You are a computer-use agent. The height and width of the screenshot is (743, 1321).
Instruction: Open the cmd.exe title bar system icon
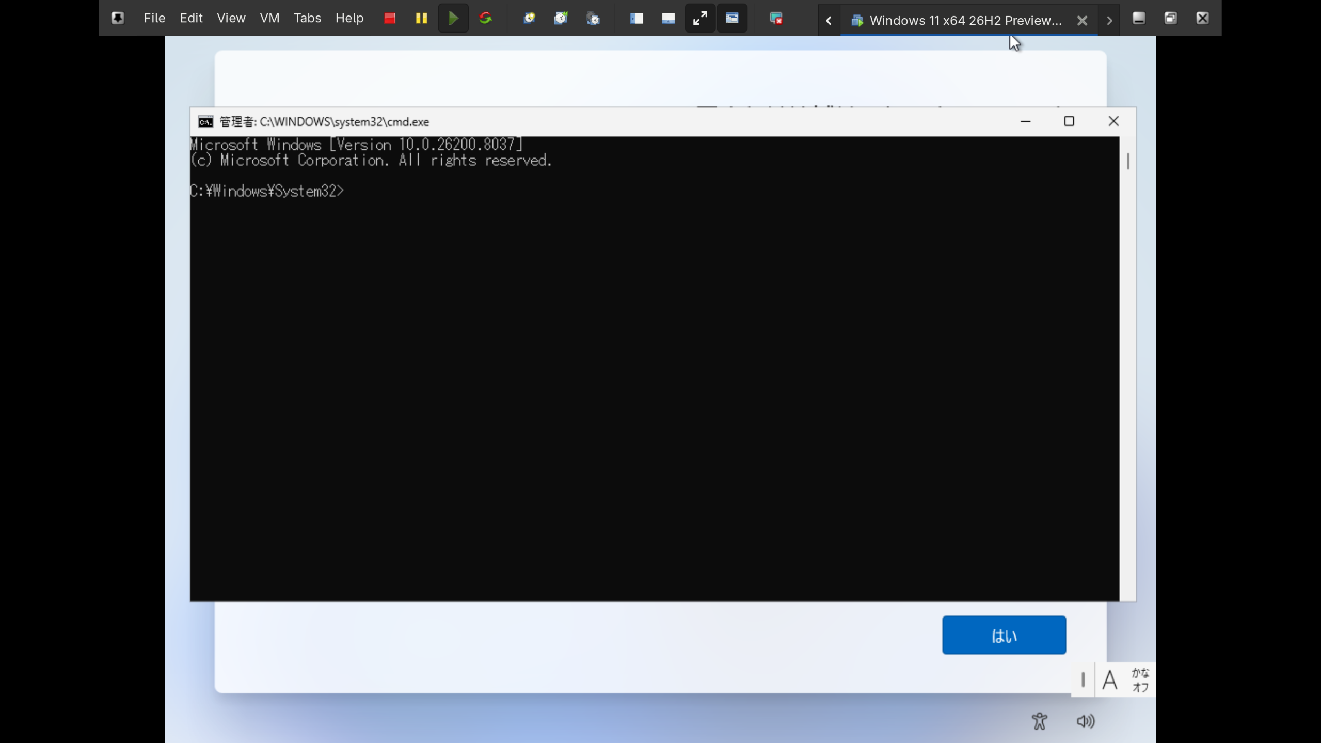pyautogui.click(x=205, y=122)
